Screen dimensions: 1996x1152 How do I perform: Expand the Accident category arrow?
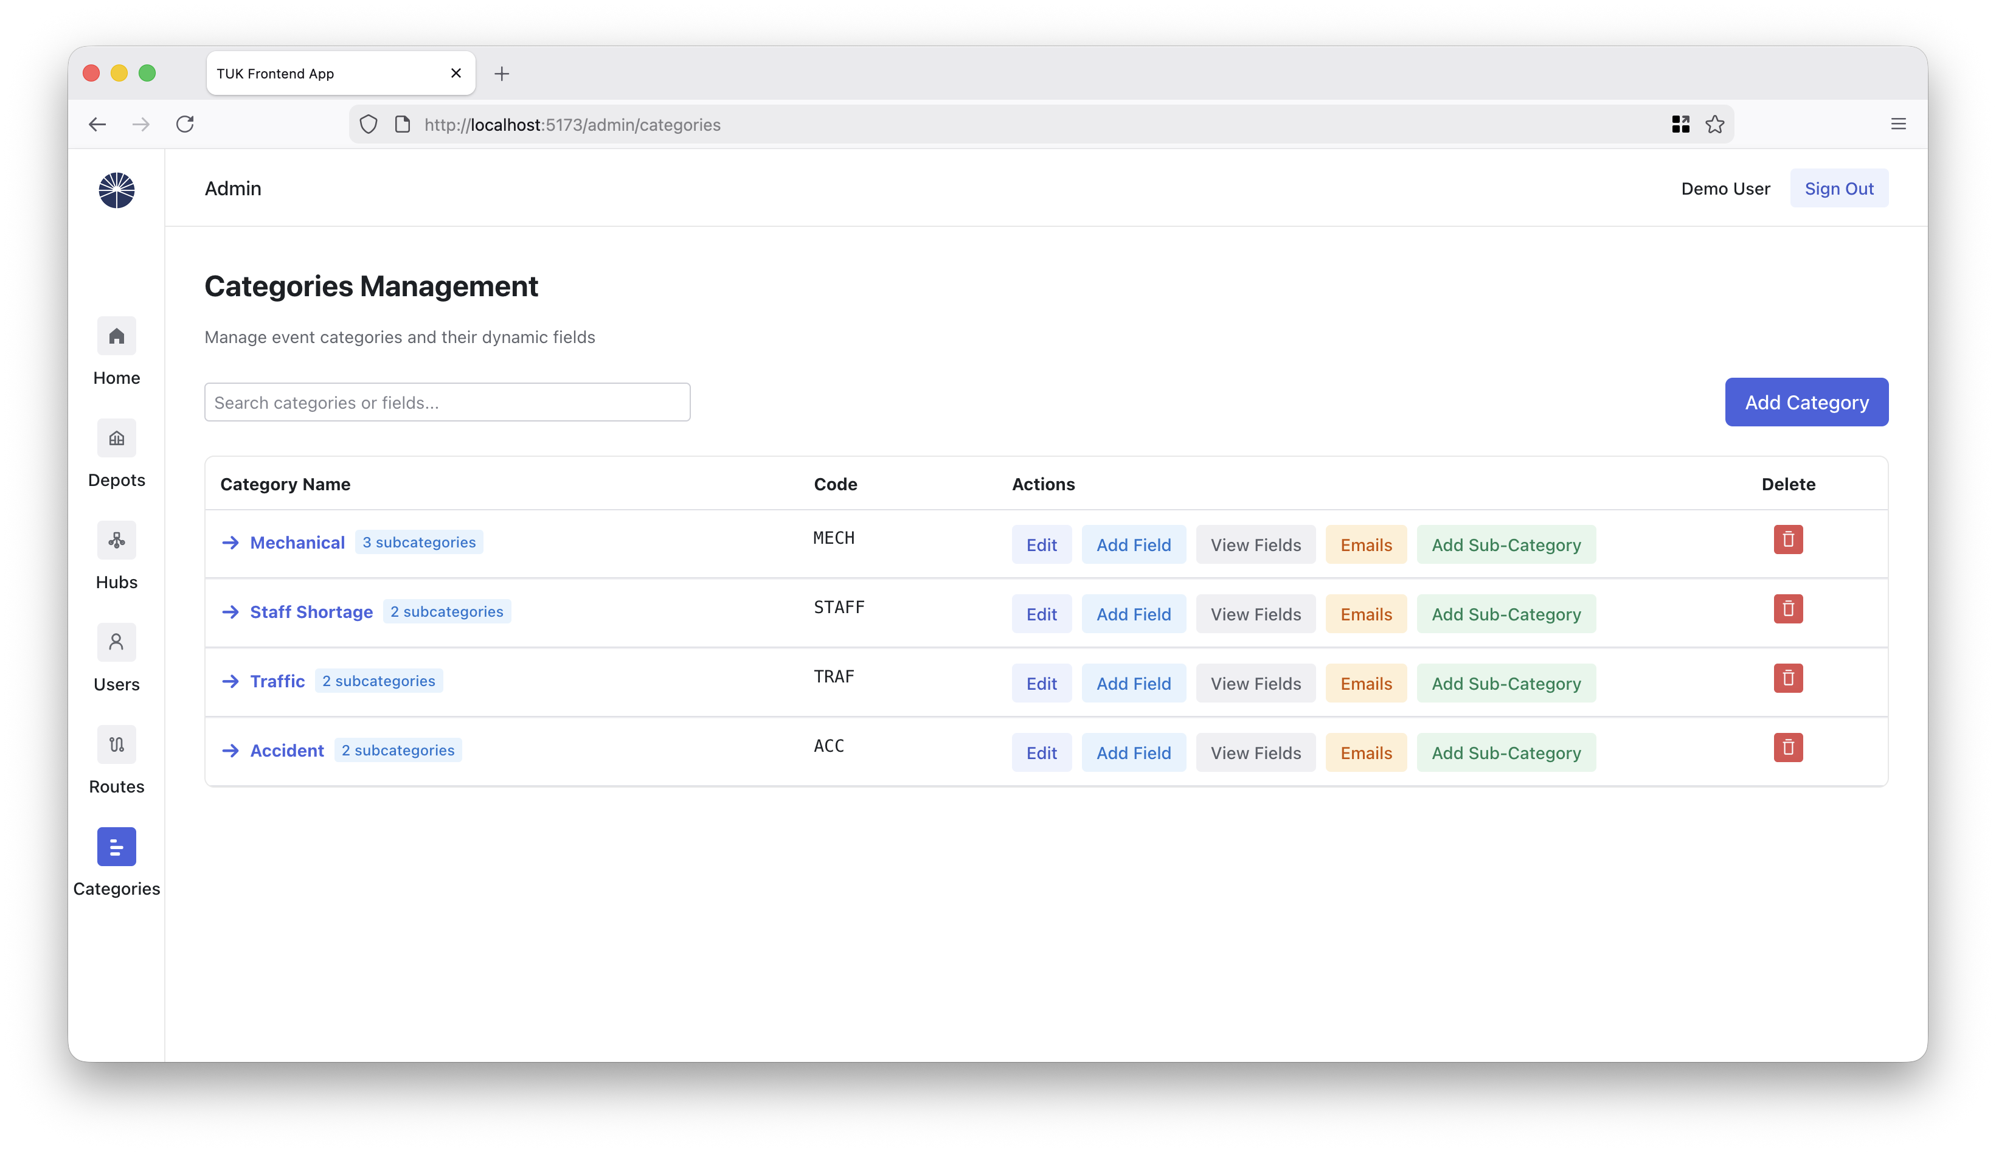(x=230, y=751)
